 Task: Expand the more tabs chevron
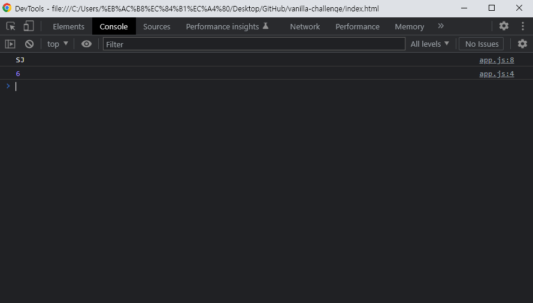point(441,26)
